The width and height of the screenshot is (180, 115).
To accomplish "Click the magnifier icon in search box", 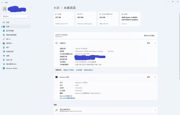I will click(x=28, y=16).
